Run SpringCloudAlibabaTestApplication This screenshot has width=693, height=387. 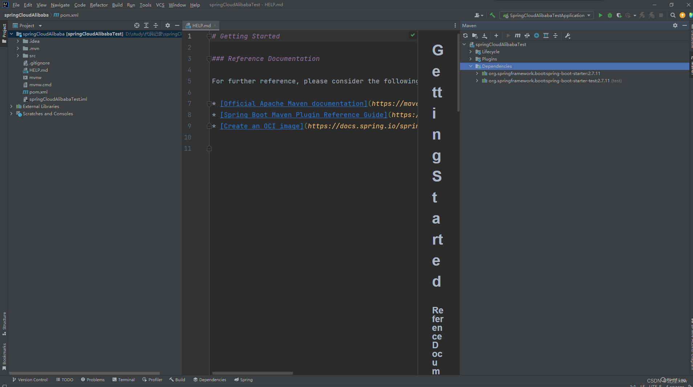click(600, 15)
